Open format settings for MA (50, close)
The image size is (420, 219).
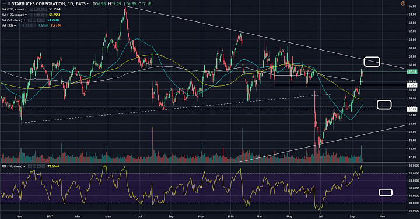34,20
